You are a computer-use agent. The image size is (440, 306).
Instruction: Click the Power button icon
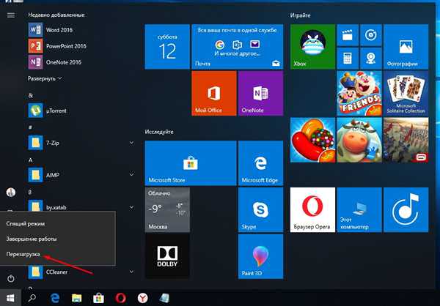(11, 278)
